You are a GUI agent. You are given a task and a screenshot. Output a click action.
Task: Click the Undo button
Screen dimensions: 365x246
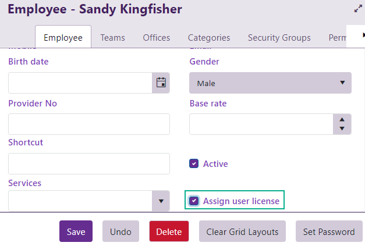121,231
